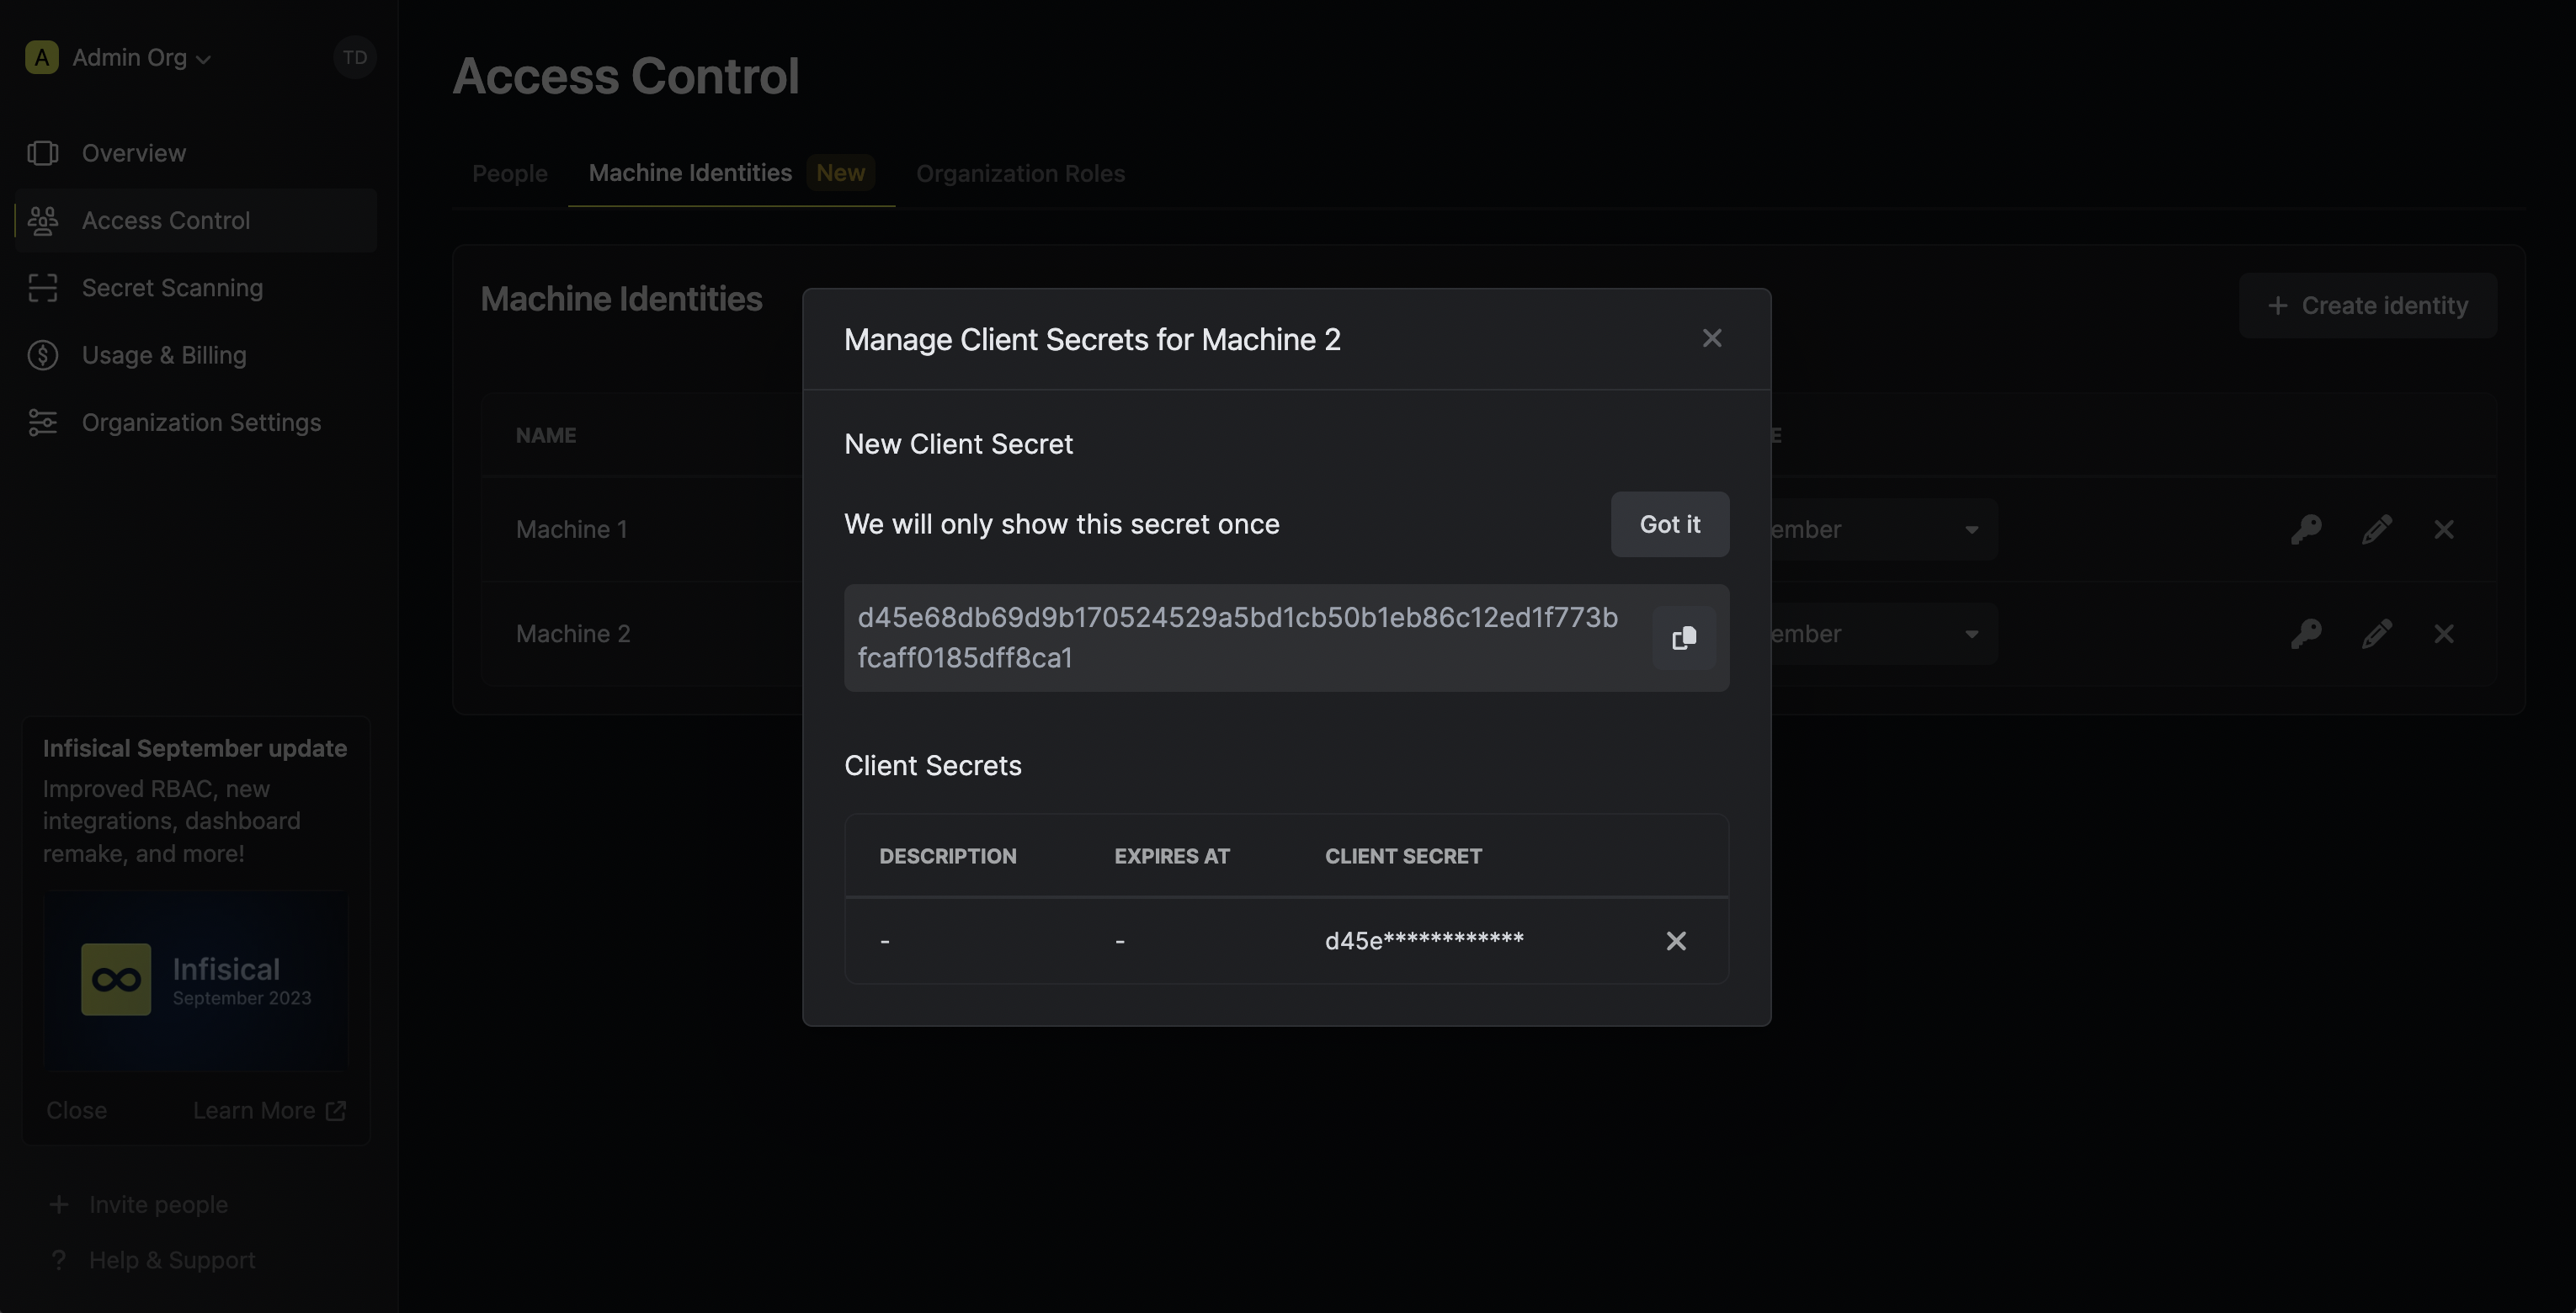
Task: Click Invite people
Action: pyautogui.click(x=138, y=1204)
